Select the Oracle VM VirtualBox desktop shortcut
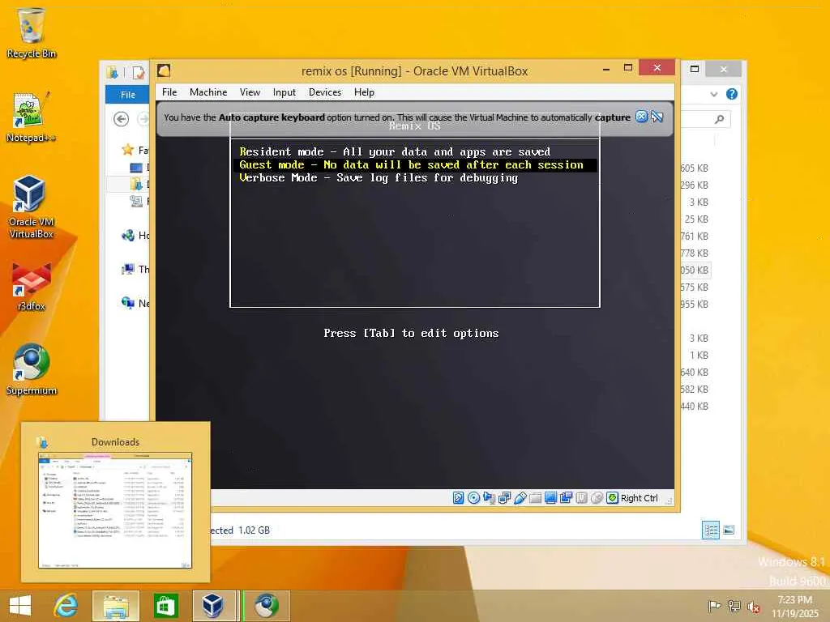Viewport: 830px width, 622px height. [x=32, y=207]
